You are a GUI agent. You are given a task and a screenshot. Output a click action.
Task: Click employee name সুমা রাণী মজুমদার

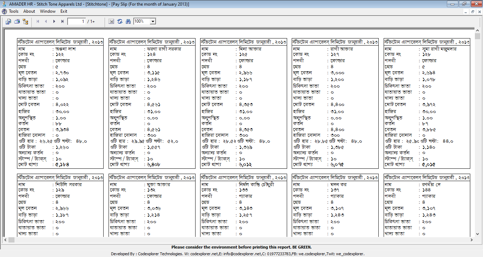pyautogui.click(x=439, y=49)
